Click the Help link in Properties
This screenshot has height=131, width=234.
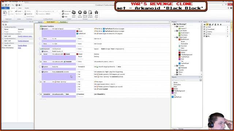pyautogui.click(x=19, y=48)
